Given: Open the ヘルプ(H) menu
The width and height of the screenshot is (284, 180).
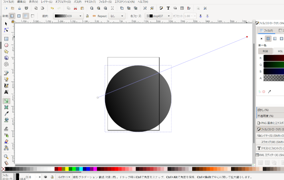Looking at the screenshot, I should pos(143,2).
